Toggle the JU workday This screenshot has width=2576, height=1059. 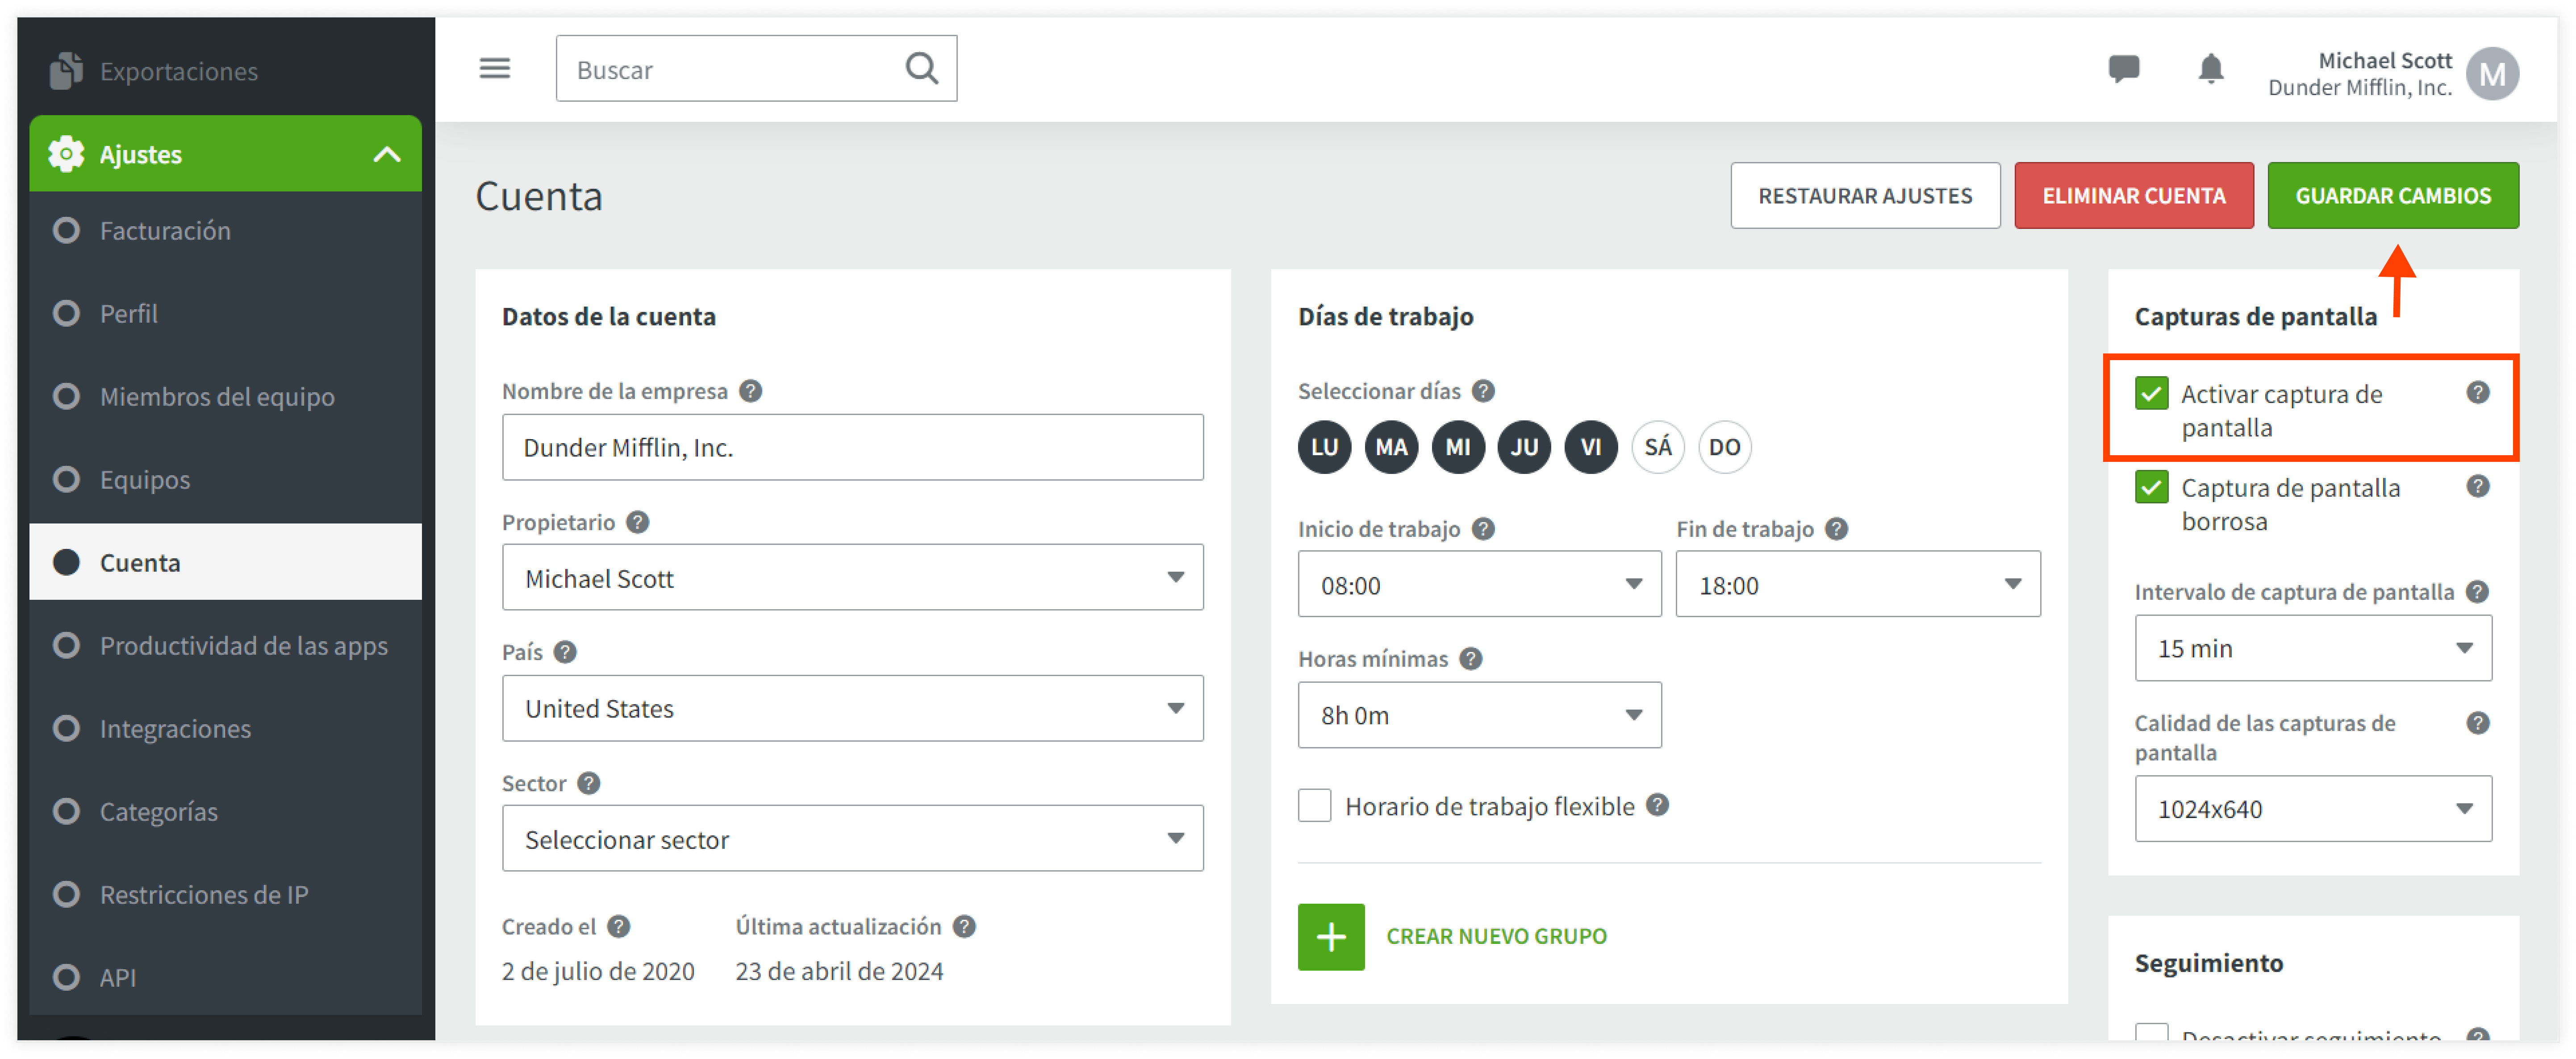point(1524,447)
